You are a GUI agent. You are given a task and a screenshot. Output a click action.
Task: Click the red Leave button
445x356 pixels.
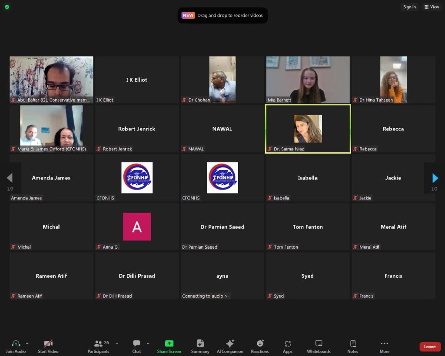[429, 346]
